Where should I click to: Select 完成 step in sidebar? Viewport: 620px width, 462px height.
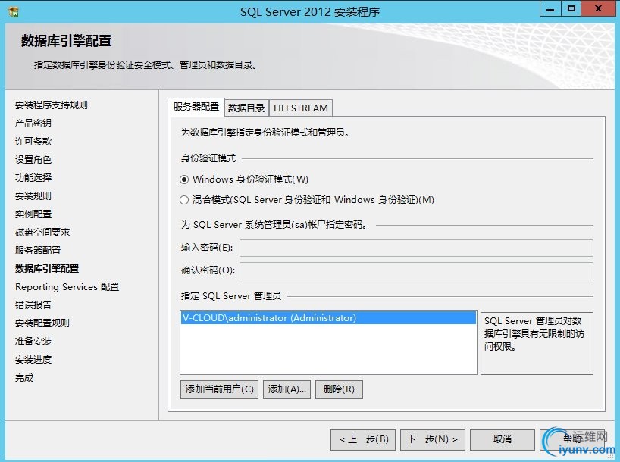tap(24, 378)
